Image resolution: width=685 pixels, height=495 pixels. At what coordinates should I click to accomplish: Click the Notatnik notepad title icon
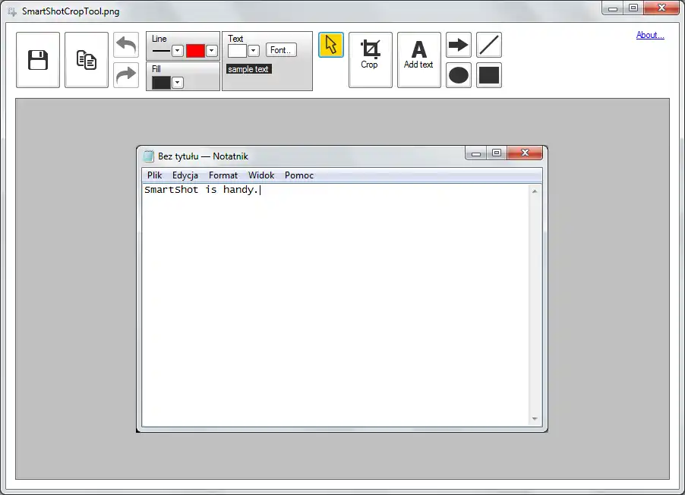(x=149, y=156)
